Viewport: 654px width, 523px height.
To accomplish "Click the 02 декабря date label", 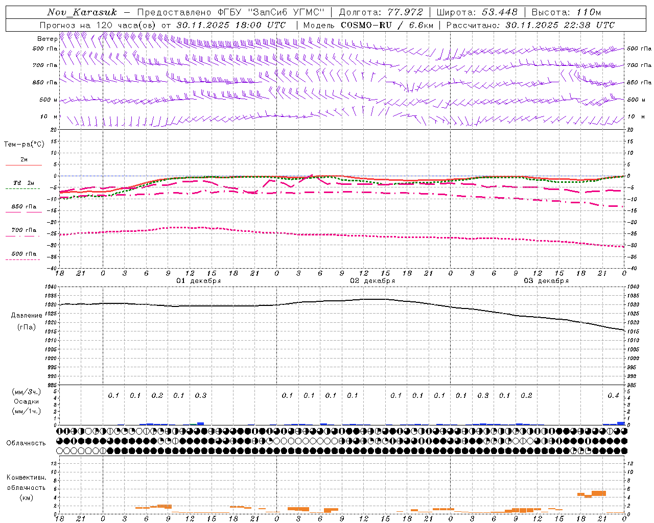I will (372, 281).
